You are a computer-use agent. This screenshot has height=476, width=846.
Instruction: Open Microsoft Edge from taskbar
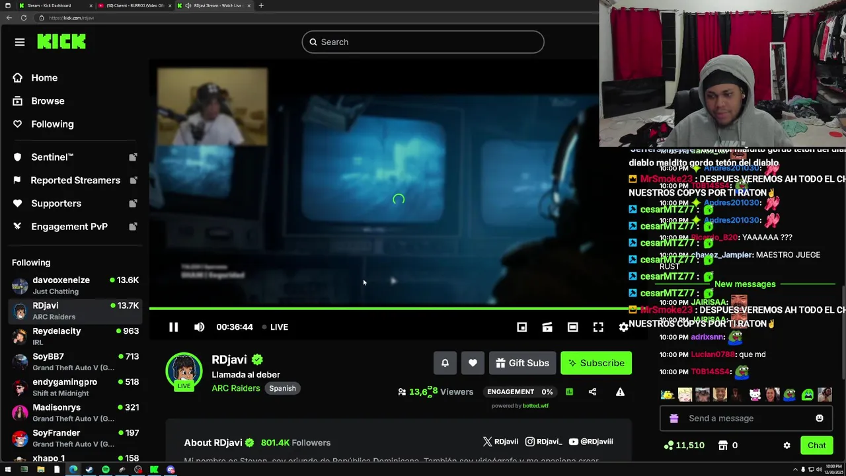[73, 470]
